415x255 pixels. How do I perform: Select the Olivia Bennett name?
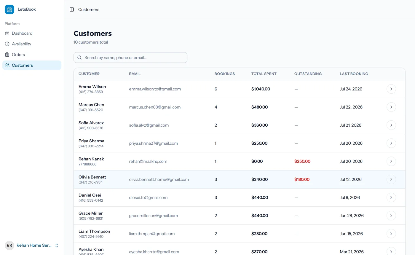pos(92,177)
